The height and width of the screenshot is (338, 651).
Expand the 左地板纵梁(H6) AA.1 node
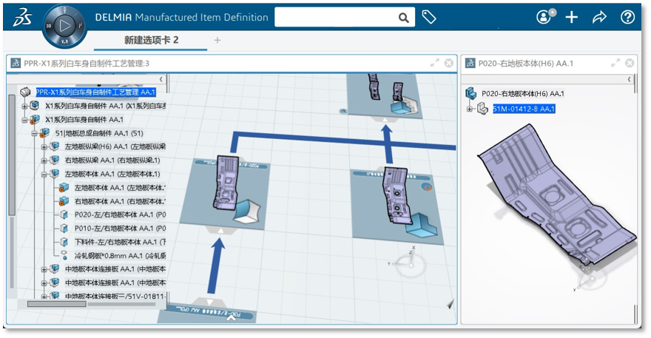click(x=44, y=147)
